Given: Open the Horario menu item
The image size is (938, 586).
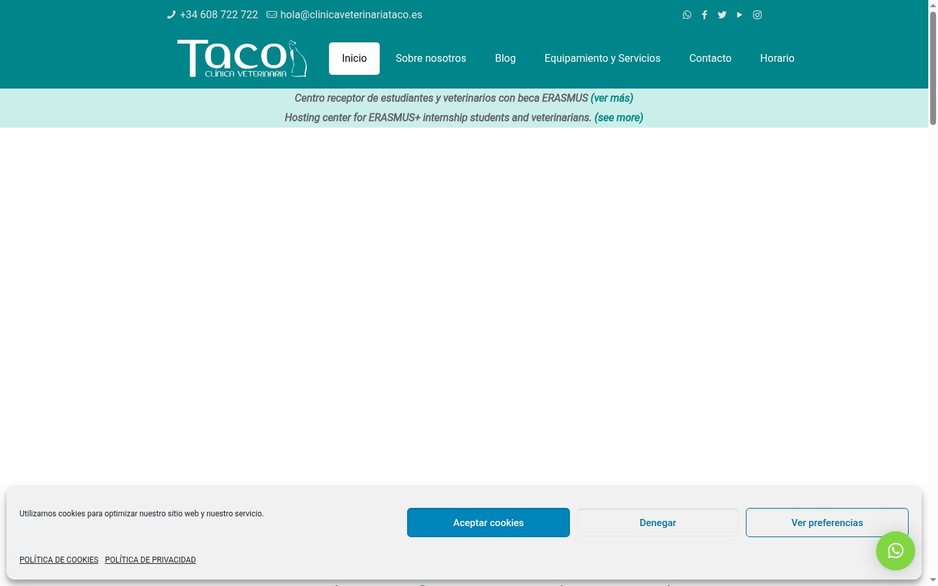Looking at the screenshot, I should coord(777,59).
